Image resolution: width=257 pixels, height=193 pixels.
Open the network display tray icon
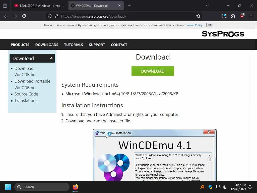pos(218,187)
